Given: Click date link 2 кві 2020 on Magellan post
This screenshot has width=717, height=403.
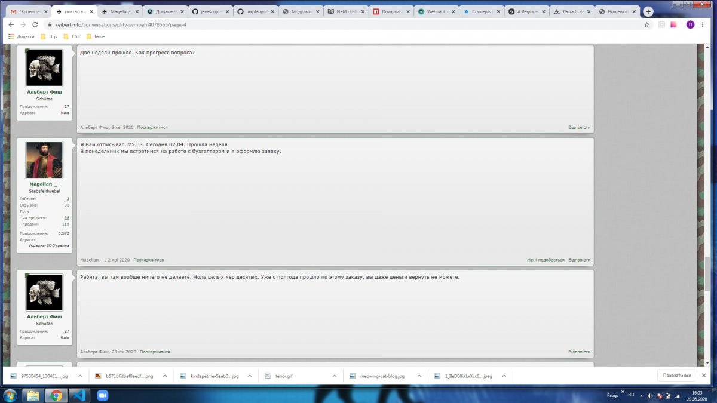Looking at the screenshot, I should (x=119, y=260).
